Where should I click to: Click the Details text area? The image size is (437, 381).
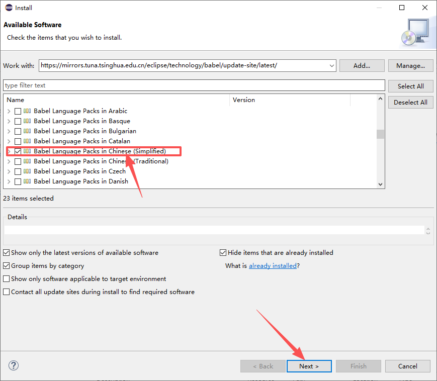[214, 230]
